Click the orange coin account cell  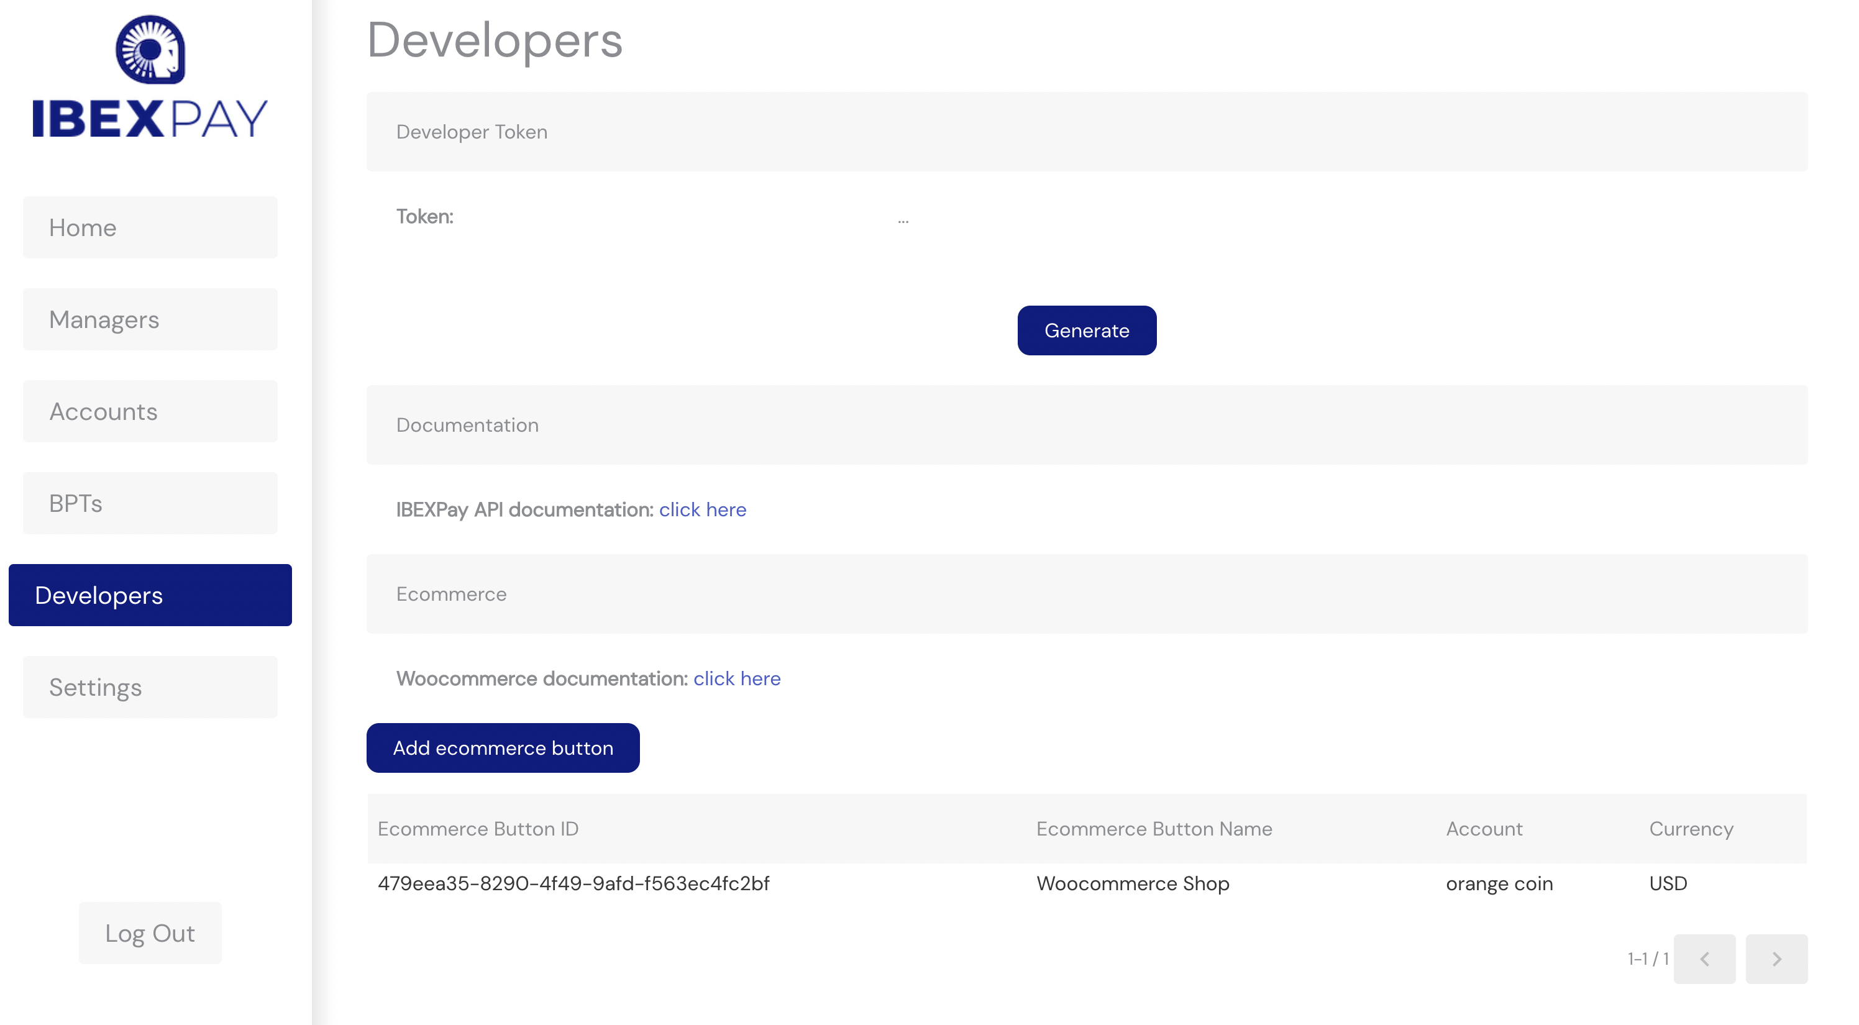pos(1499,883)
